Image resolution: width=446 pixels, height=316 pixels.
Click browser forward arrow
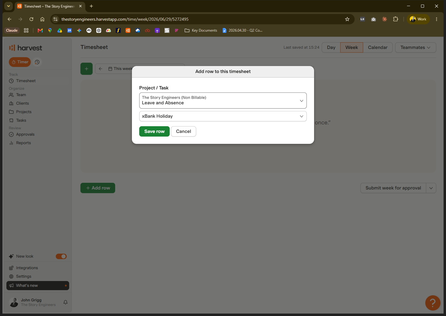[20, 19]
